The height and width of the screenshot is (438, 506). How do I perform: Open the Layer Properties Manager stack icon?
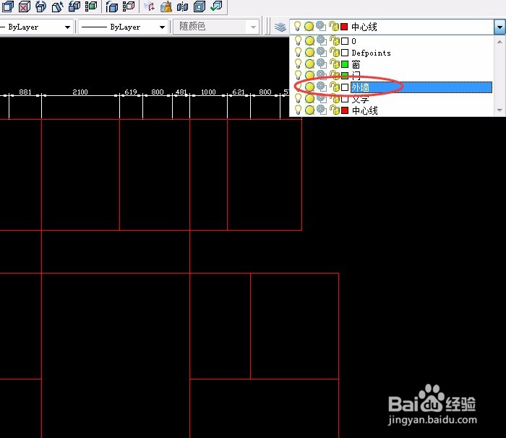(280, 27)
